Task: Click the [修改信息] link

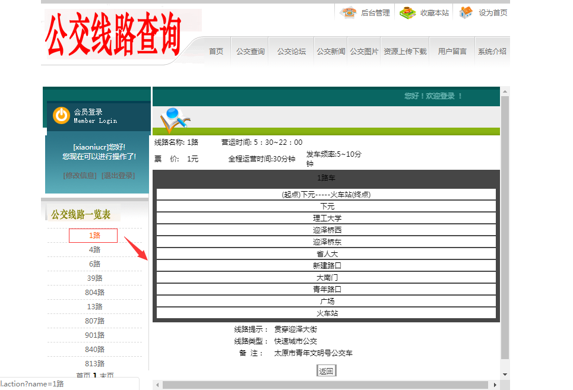Action: [80, 176]
